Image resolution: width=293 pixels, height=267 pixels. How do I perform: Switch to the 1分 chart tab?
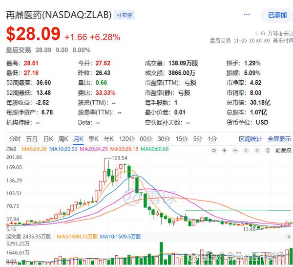(212, 139)
